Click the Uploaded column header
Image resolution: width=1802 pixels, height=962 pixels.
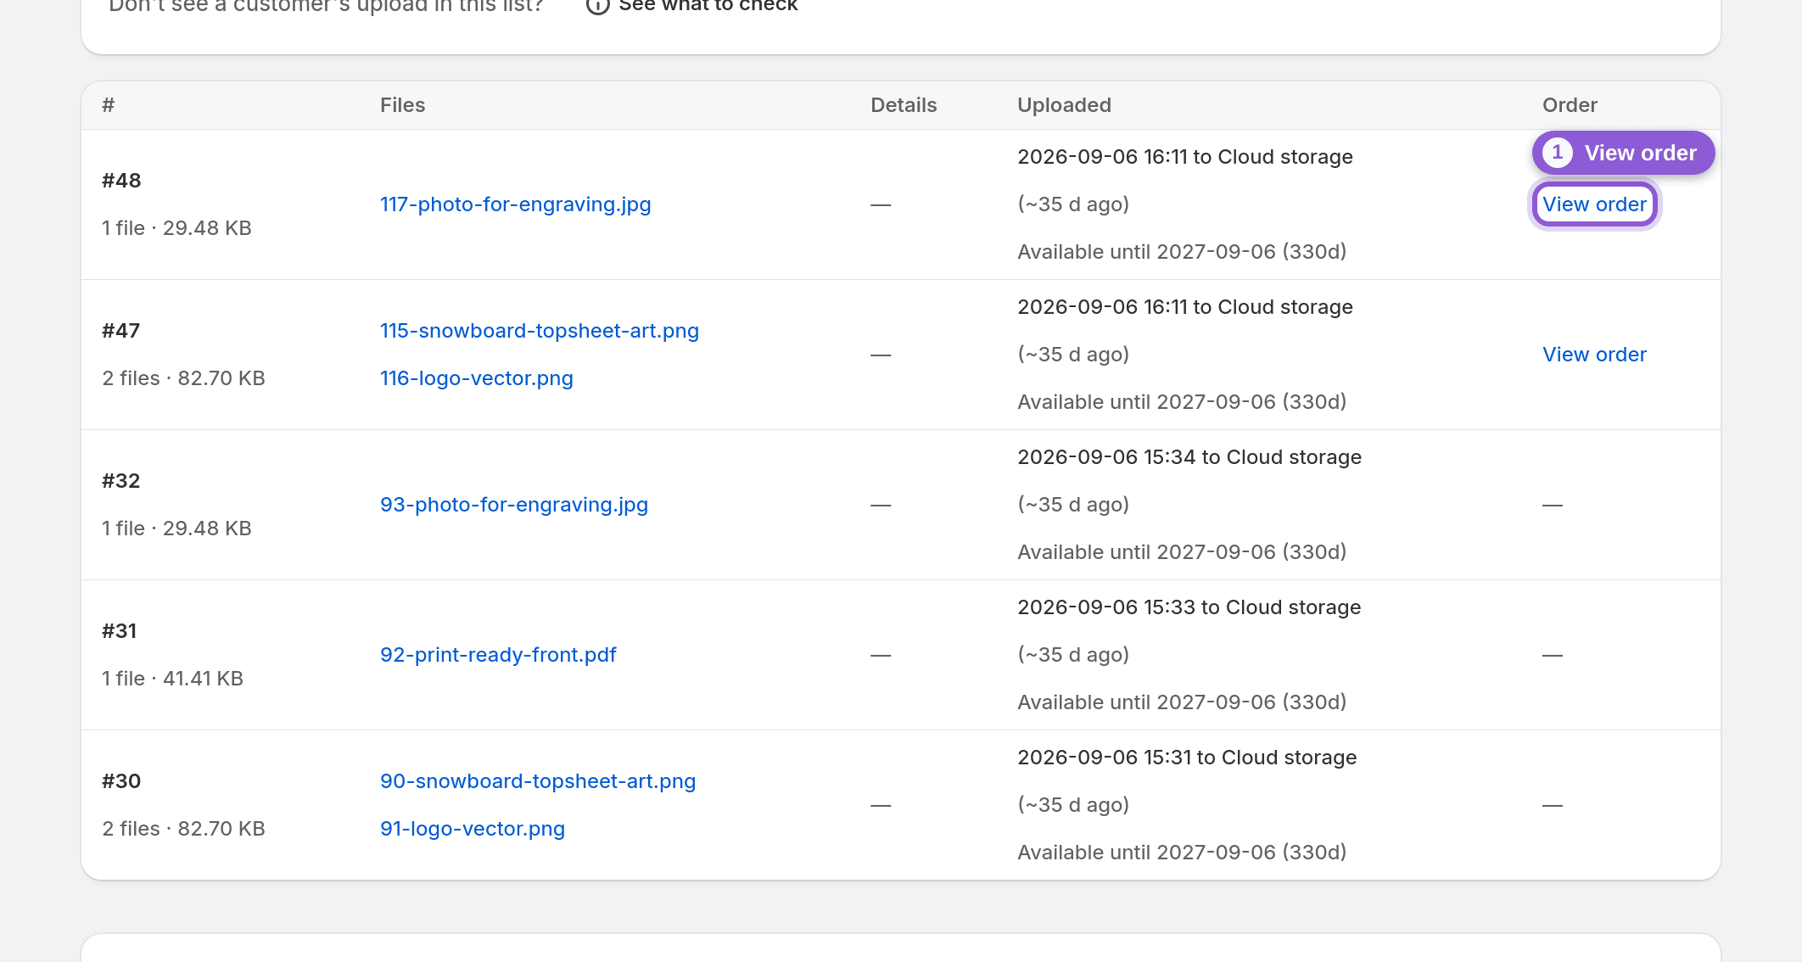1064,105
